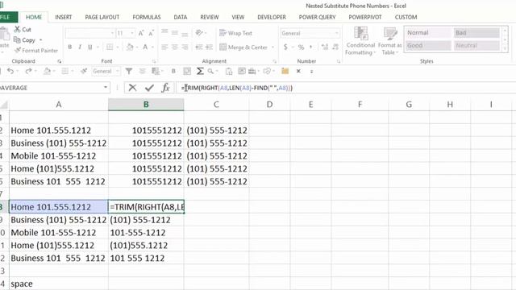Toggle Underline in Font group

pyautogui.click(x=90, y=47)
